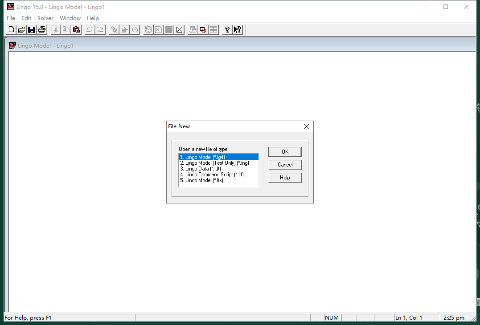Select '2. Lingo Model (Text Only) (*.lng)'
The image size is (480, 325).
point(218,163)
